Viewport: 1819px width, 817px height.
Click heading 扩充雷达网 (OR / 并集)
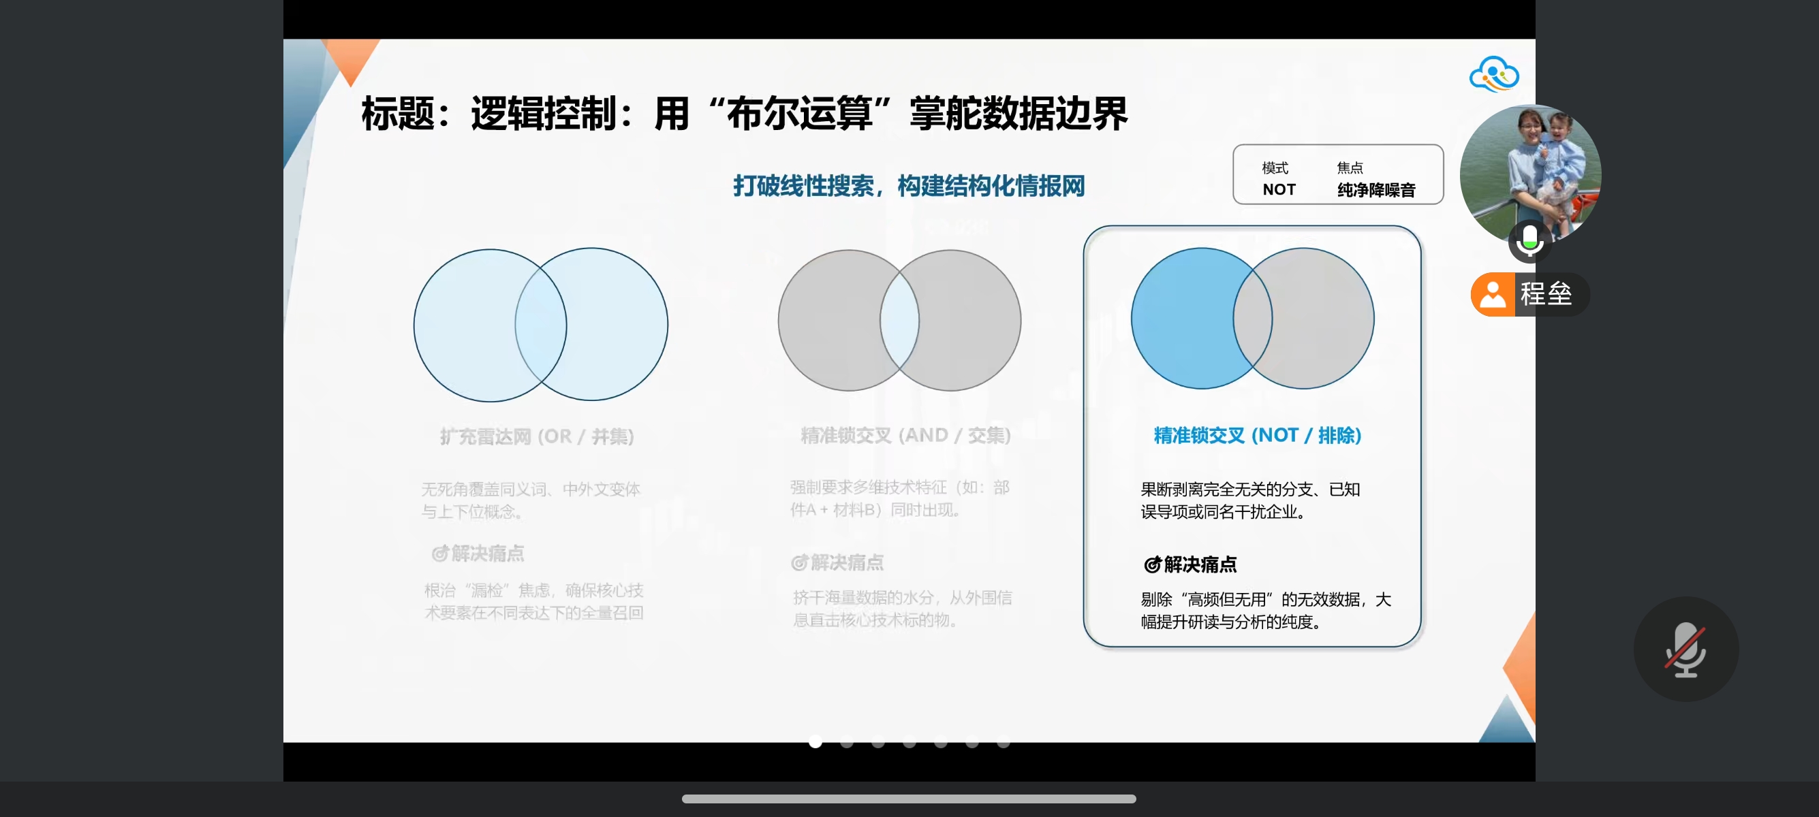[x=537, y=436]
